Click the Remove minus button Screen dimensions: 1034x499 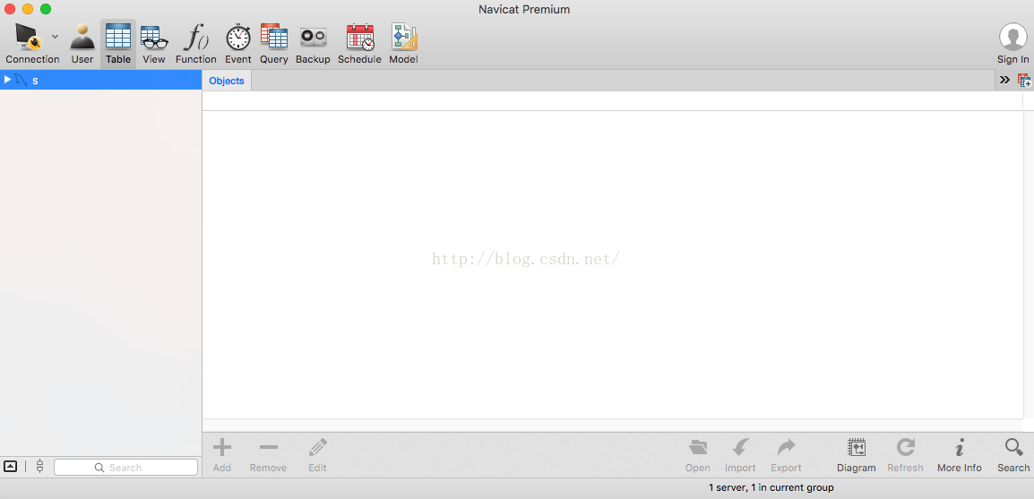[268, 455]
